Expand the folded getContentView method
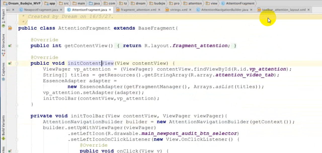The image size is (322, 153). tap(17, 46)
